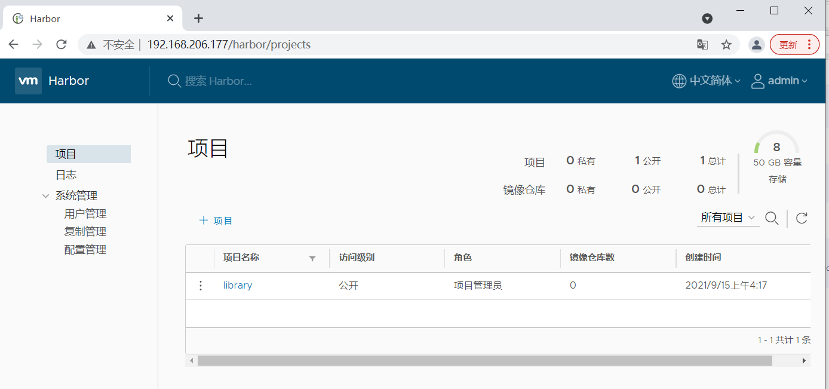Open a new browser tab

pos(199,19)
